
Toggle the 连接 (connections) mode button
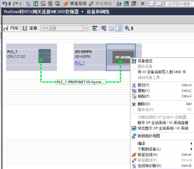coord(30,28)
